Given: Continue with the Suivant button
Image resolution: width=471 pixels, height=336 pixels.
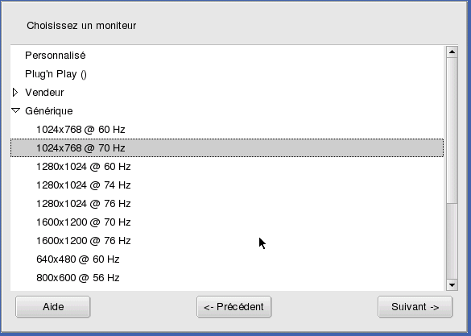Looking at the screenshot, I should [x=415, y=307].
